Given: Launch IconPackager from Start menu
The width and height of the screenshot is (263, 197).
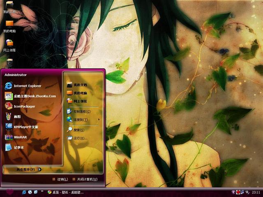Looking at the screenshot, I should (20, 106).
